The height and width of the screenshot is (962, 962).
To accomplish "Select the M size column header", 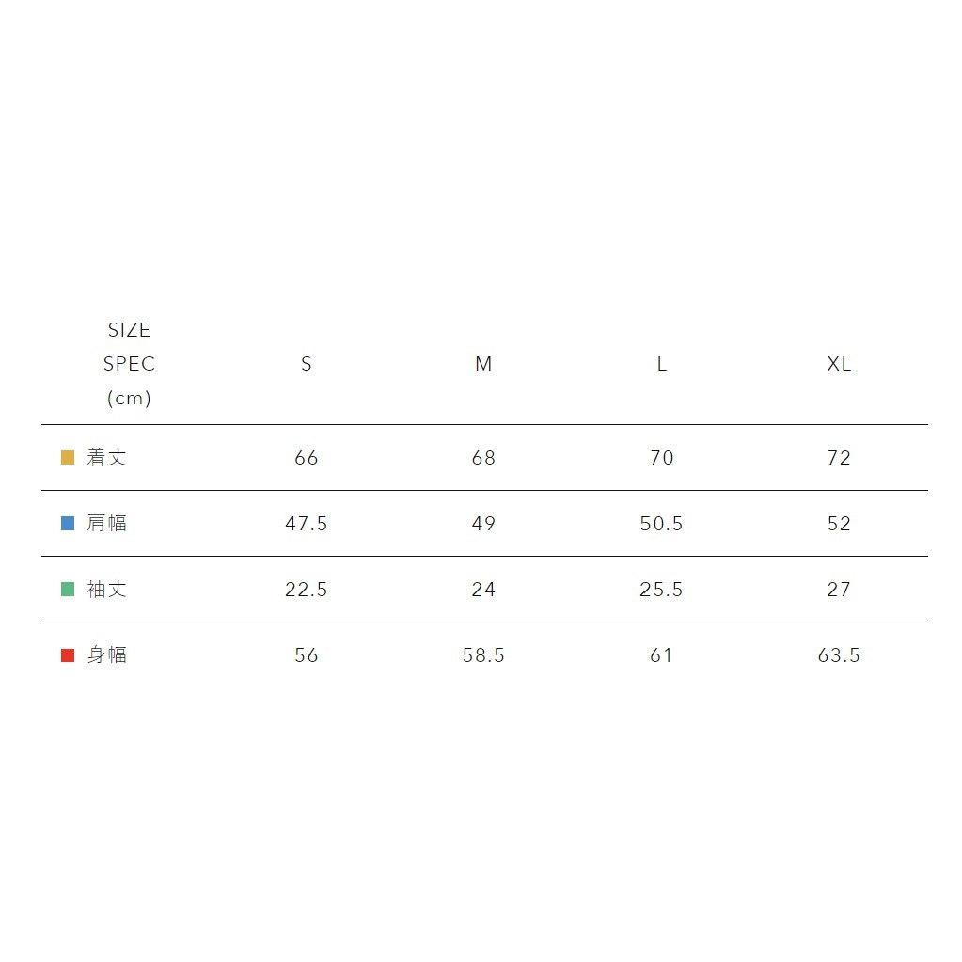I will 483,364.
